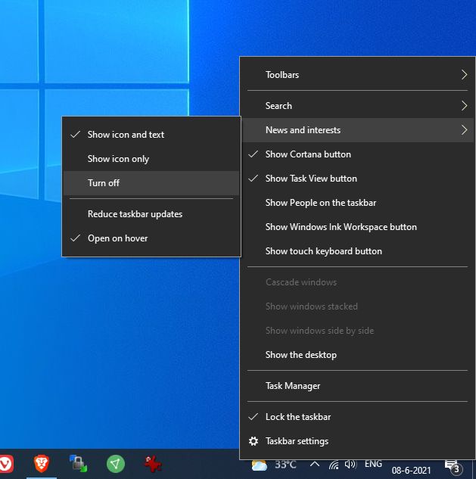Open Taskbar settings
Screen dimensions: 476x479
point(357,441)
